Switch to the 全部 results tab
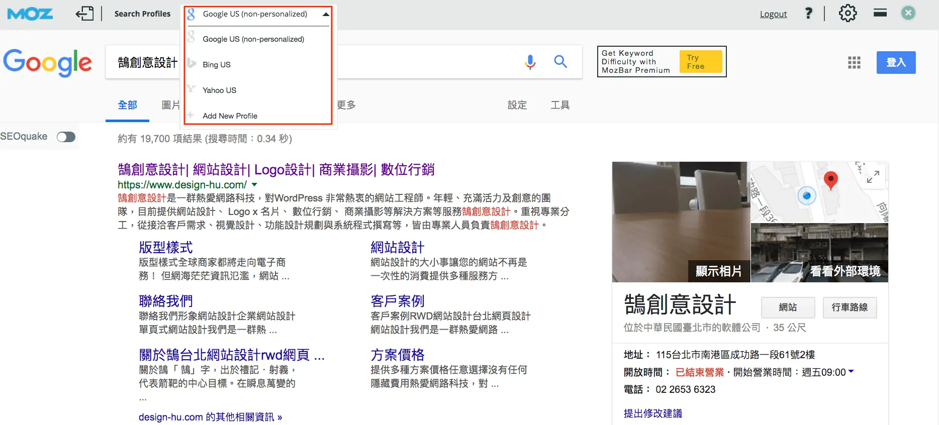The width and height of the screenshot is (939, 425). [127, 105]
